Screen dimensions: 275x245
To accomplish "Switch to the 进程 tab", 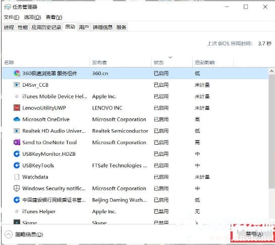I will (9, 27).
